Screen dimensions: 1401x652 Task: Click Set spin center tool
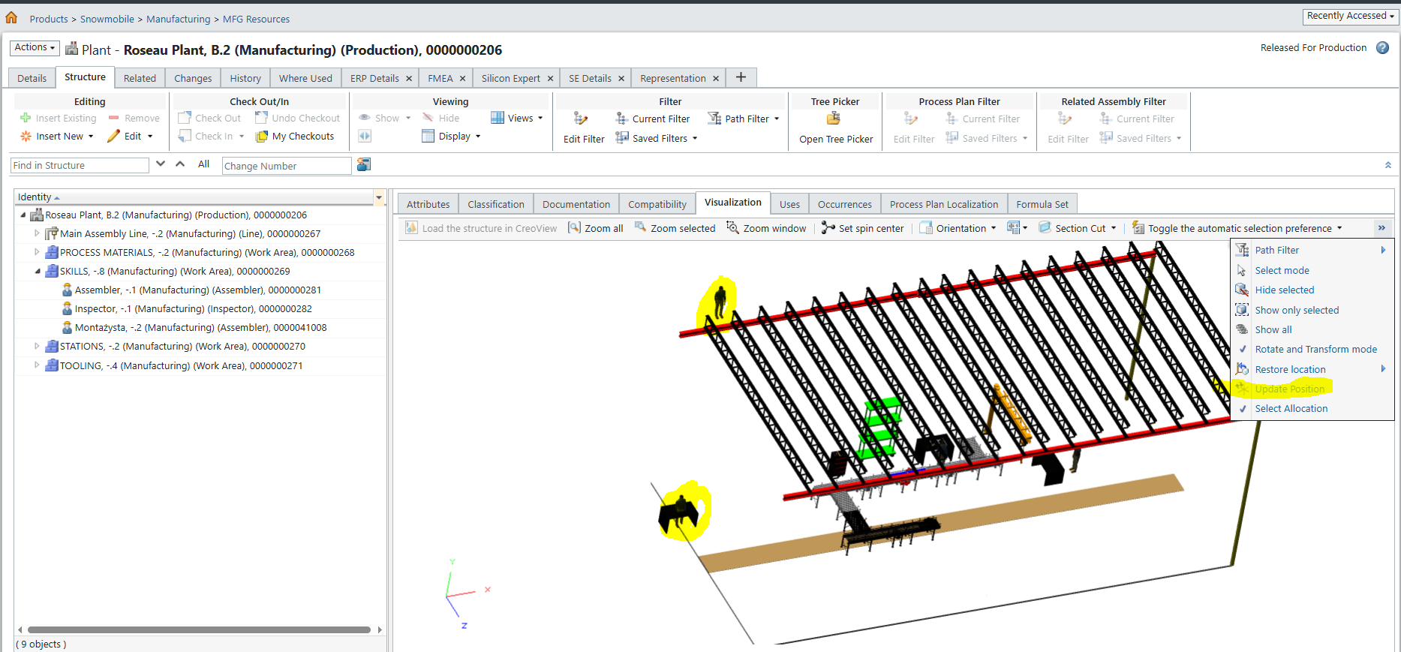[862, 228]
